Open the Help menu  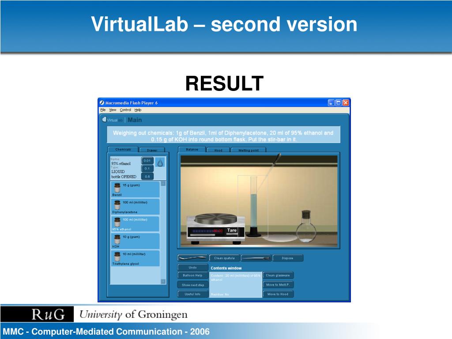pyautogui.click(x=138, y=110)
